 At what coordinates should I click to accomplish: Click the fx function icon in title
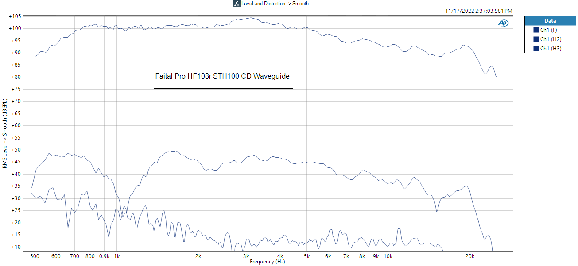click(237, 4)
